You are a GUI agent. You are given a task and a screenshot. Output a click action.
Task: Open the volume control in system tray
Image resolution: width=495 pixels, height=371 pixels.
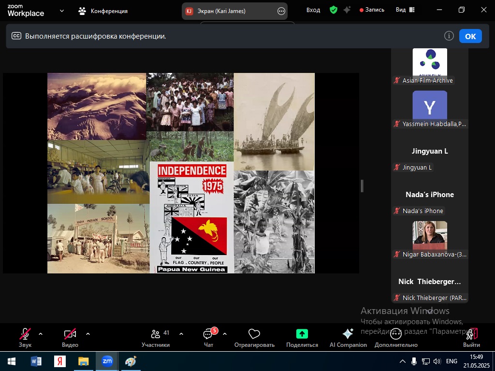point(437,361)
